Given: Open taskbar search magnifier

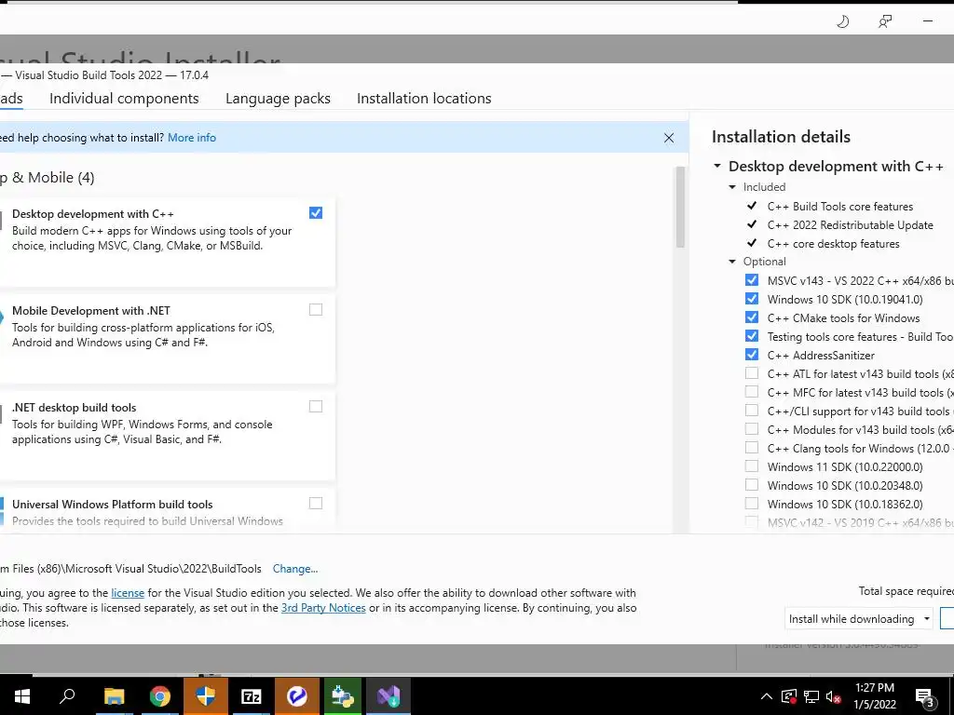Looking at the screenshot, I should click(x=67, y=696).
